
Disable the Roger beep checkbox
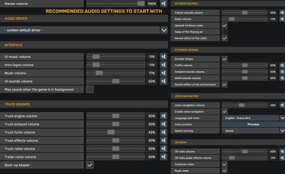click(x=225, y=171)
